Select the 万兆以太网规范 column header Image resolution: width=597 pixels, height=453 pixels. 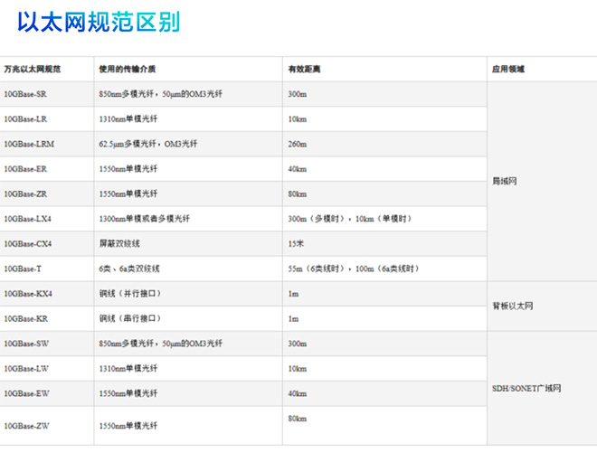tap(32, 69)
